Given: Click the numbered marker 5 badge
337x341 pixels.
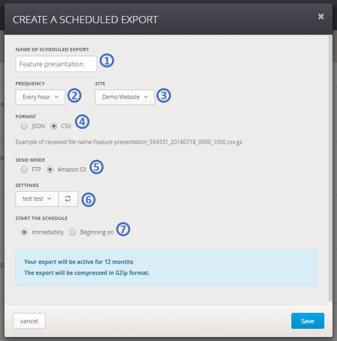Looking at the screenshot, I should [96, 167].
